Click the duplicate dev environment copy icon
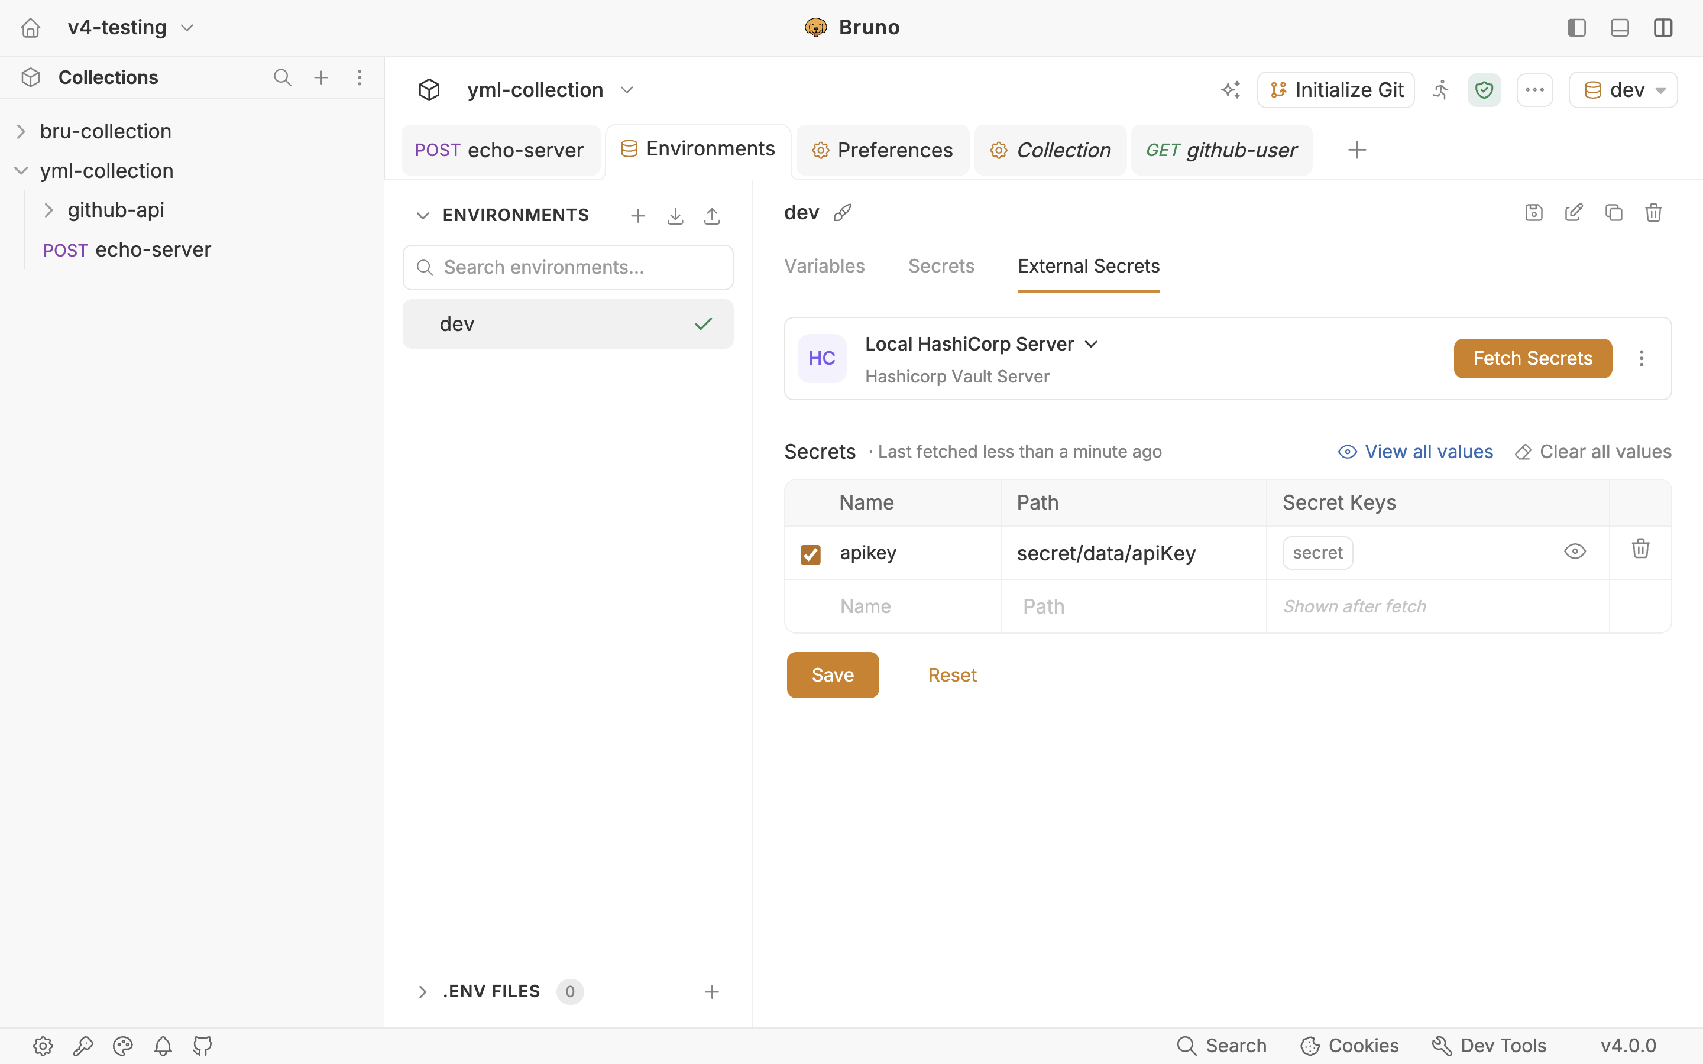 click(1614, 213)
